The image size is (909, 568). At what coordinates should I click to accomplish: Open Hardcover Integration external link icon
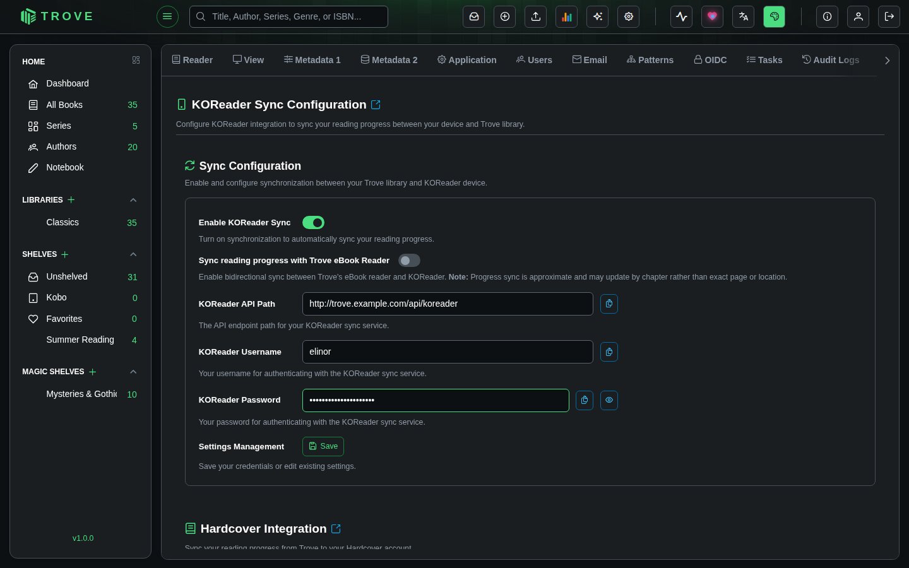(336, 529)
